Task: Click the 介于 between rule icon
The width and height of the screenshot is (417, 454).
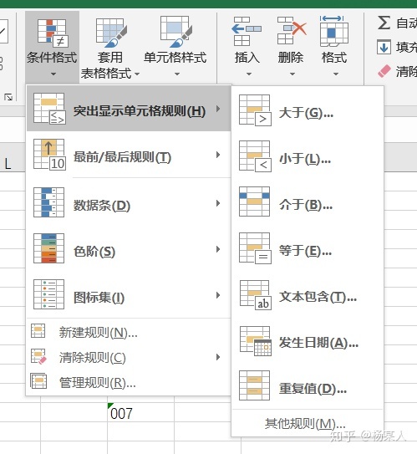Action: [x=255, y=201]
